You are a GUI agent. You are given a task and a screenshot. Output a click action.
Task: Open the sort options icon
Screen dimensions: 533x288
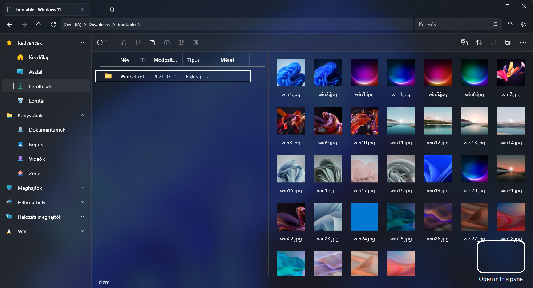(479, 42)
